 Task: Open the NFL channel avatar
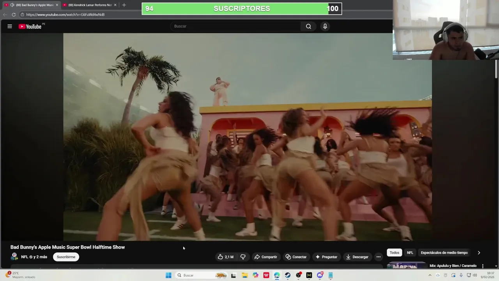click(14, 256)
